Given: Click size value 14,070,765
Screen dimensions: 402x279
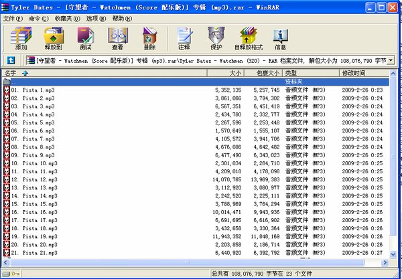Looking at the screenshot, I should coord(227,180).
